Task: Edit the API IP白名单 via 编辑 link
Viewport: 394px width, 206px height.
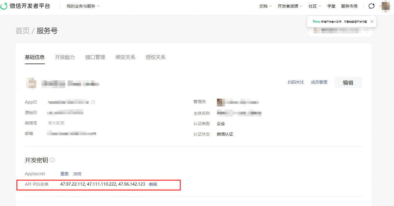Action: 153,184
